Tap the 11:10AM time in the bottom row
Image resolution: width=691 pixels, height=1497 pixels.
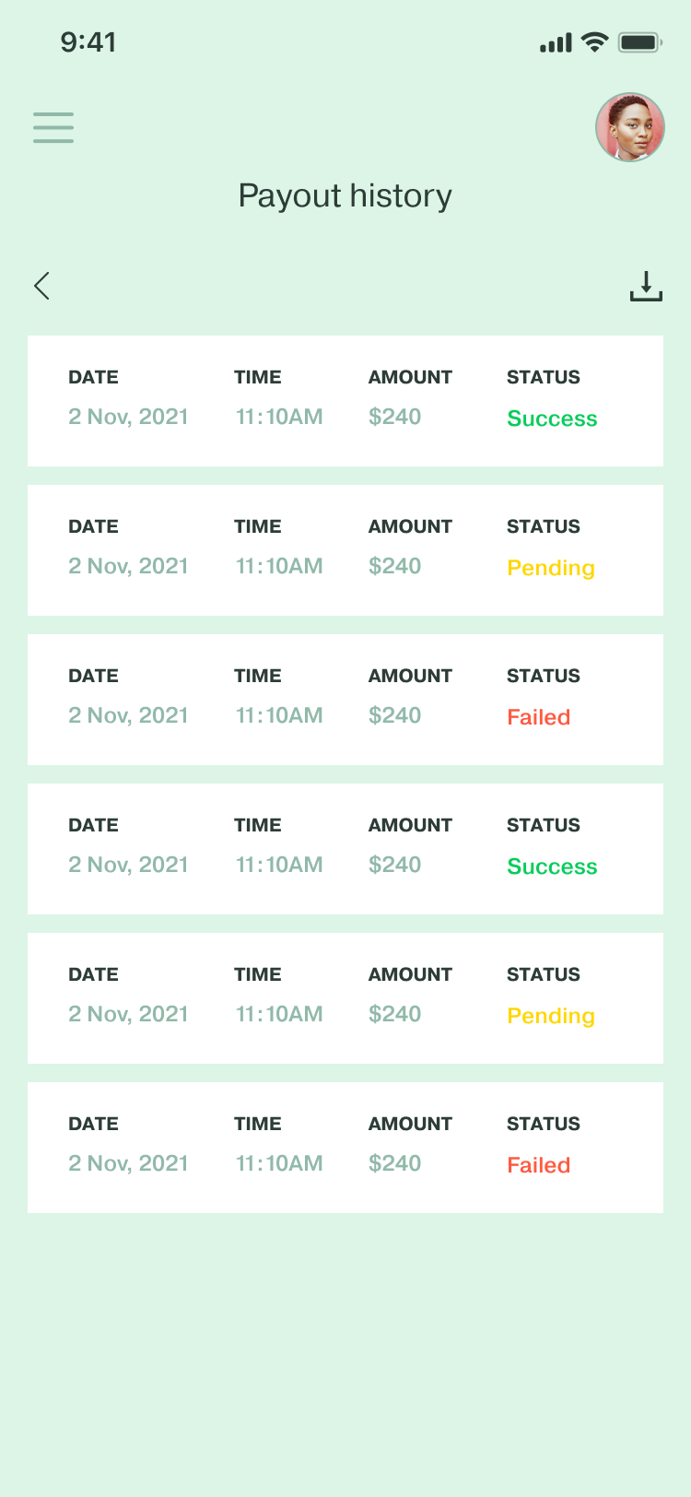point(279,1163)
